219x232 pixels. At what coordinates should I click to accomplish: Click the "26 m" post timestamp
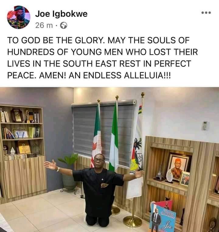pos(44,26)
